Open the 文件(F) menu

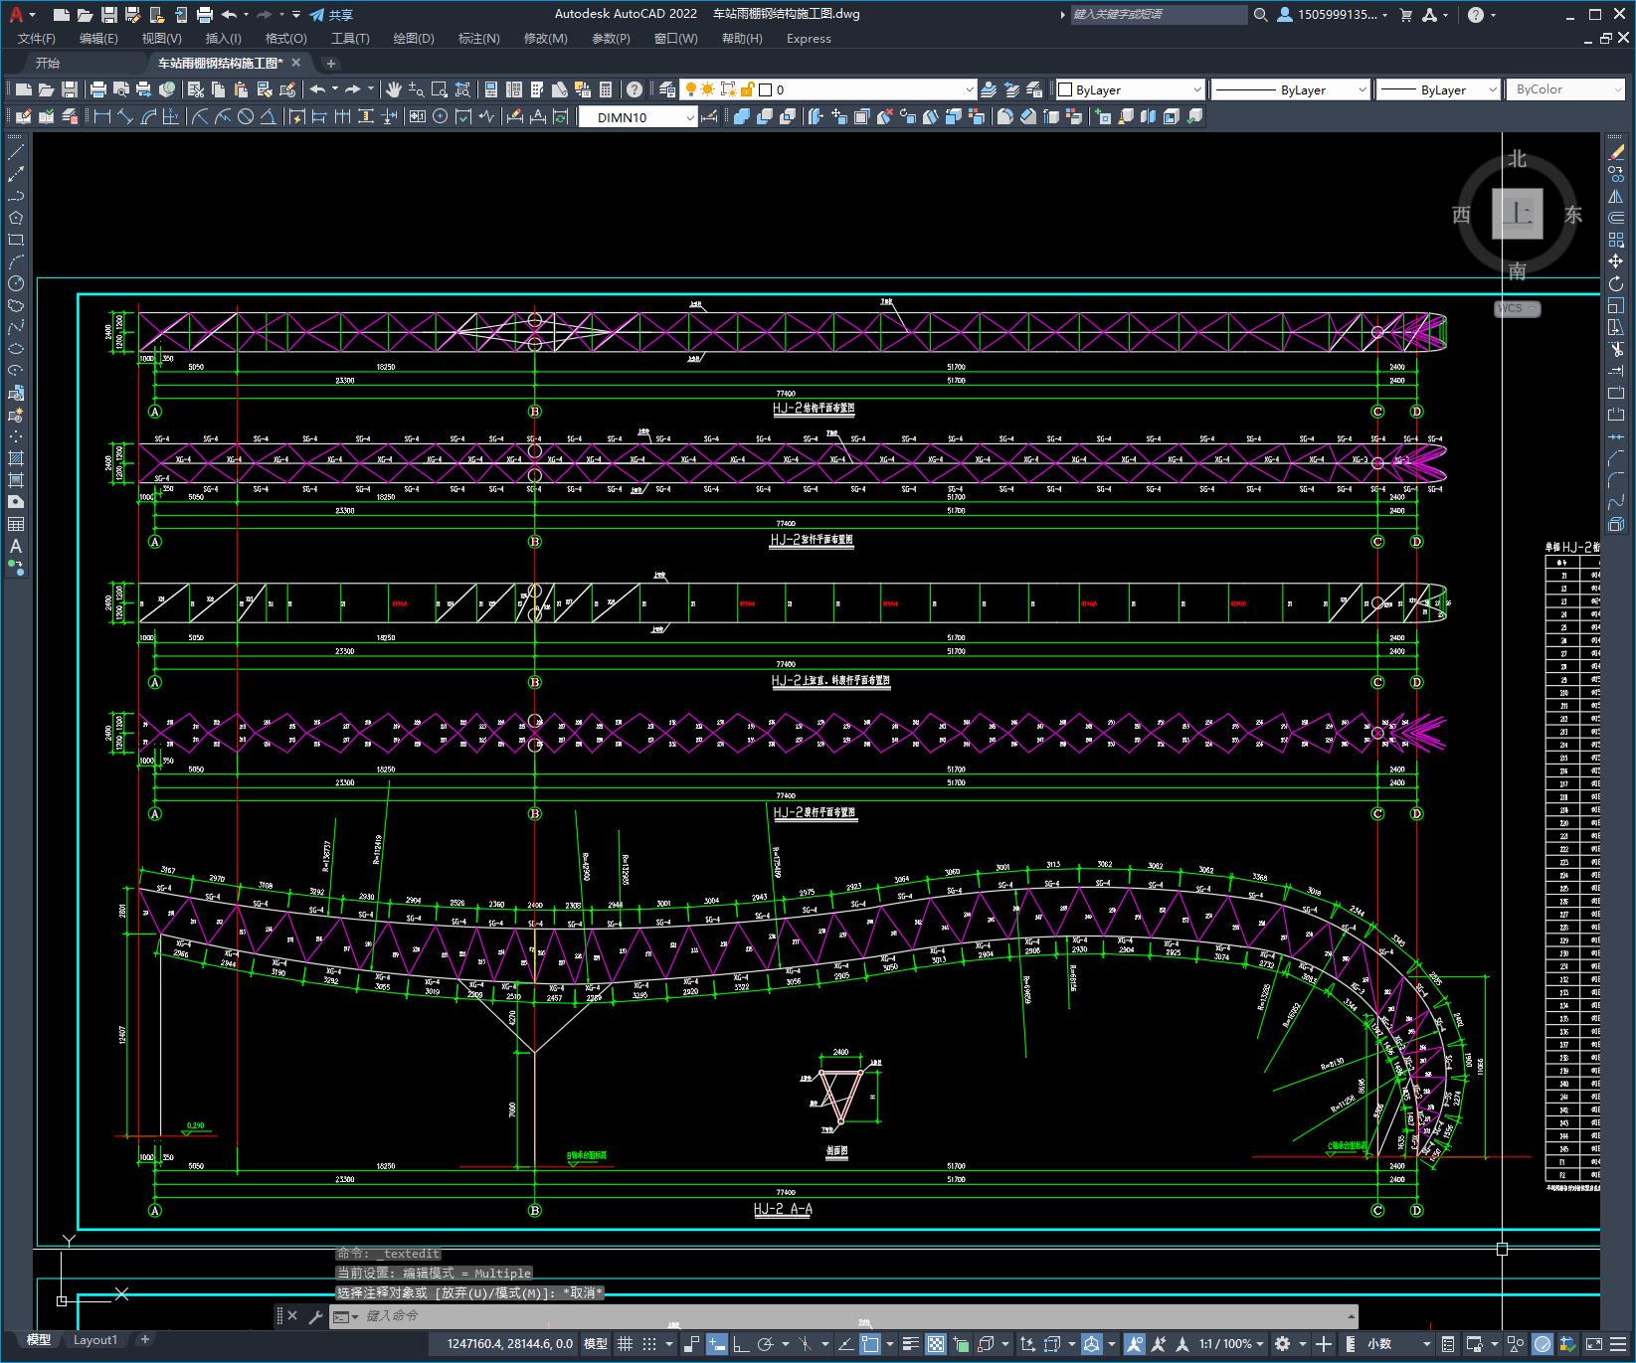(37, 39)
